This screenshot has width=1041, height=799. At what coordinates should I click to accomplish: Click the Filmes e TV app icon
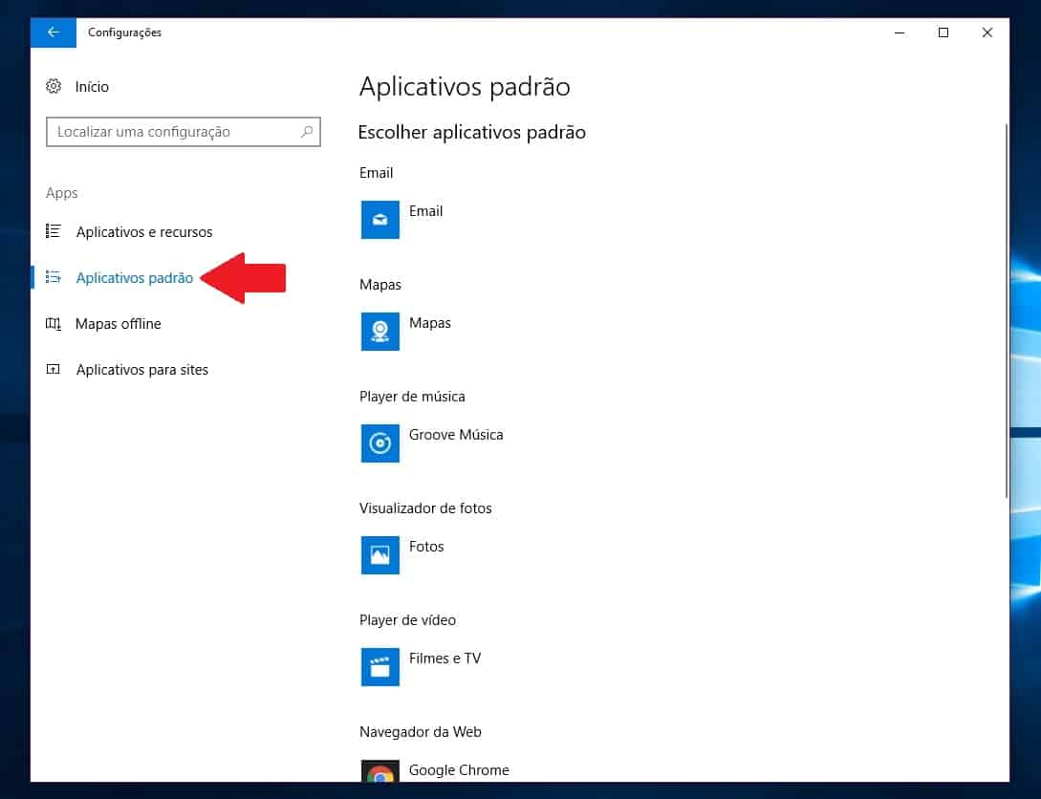click(x=380, y=667)
